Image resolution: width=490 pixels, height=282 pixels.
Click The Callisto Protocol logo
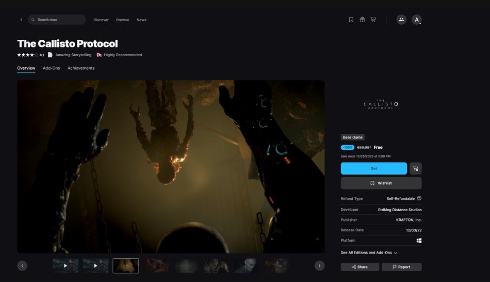tap(381, 104)
